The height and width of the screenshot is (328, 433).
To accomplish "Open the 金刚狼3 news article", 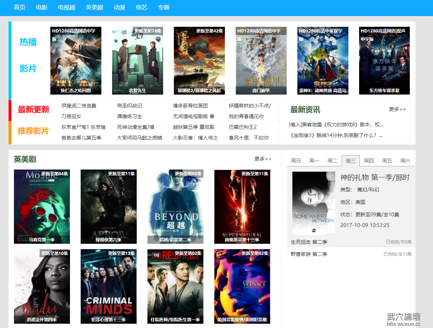I will [x=336, y=135].
